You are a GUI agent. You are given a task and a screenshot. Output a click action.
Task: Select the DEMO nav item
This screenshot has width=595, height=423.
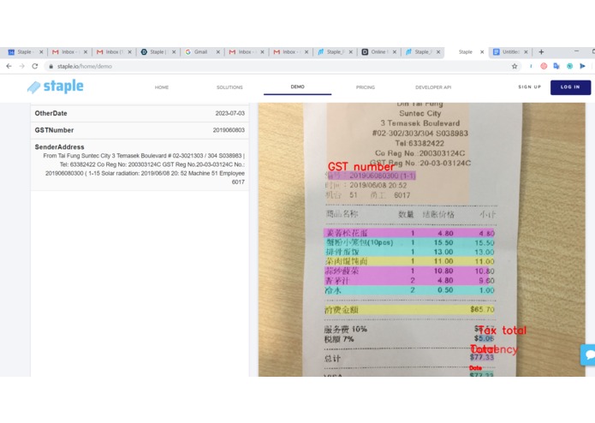click(x=298, y=86)
